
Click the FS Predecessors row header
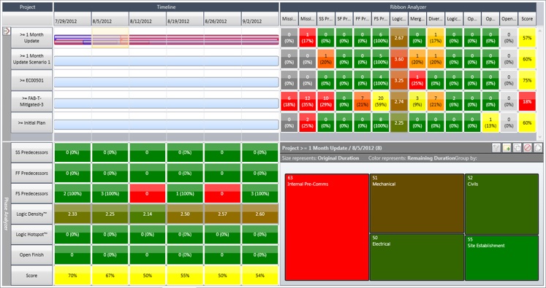pyautogui.click(x=31, y=193)
